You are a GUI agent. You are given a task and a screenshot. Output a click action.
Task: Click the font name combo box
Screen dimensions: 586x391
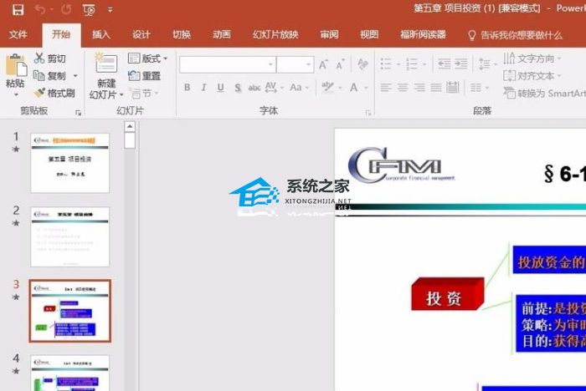(228, 65)
